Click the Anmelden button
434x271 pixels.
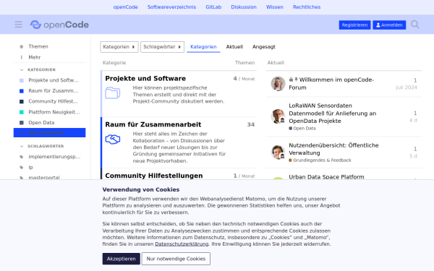[389, 25]
